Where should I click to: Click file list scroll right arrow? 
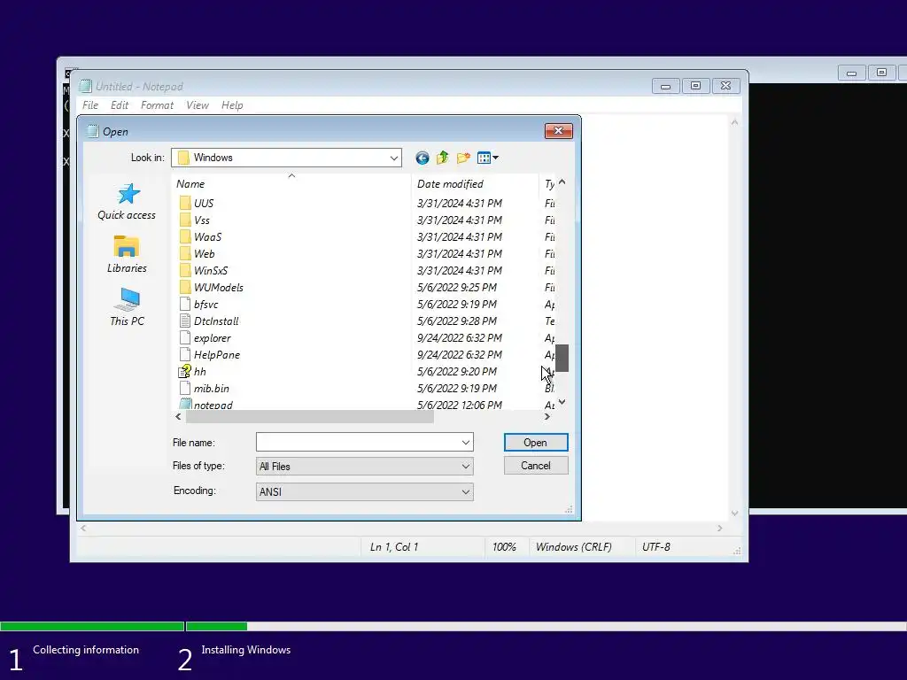click(547, 416)
